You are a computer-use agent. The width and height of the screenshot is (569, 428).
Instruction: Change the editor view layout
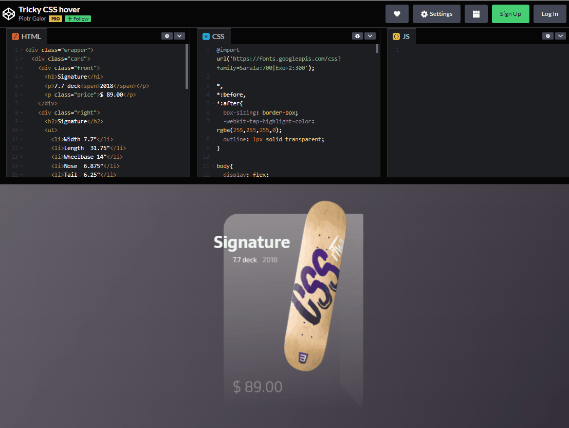[476, 14]
